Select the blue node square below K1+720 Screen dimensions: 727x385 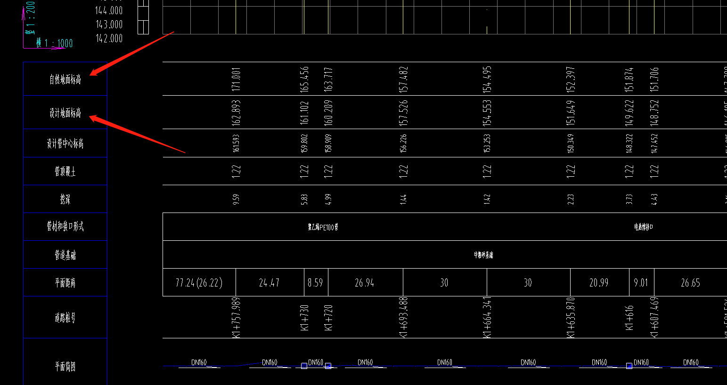(328, 366)
